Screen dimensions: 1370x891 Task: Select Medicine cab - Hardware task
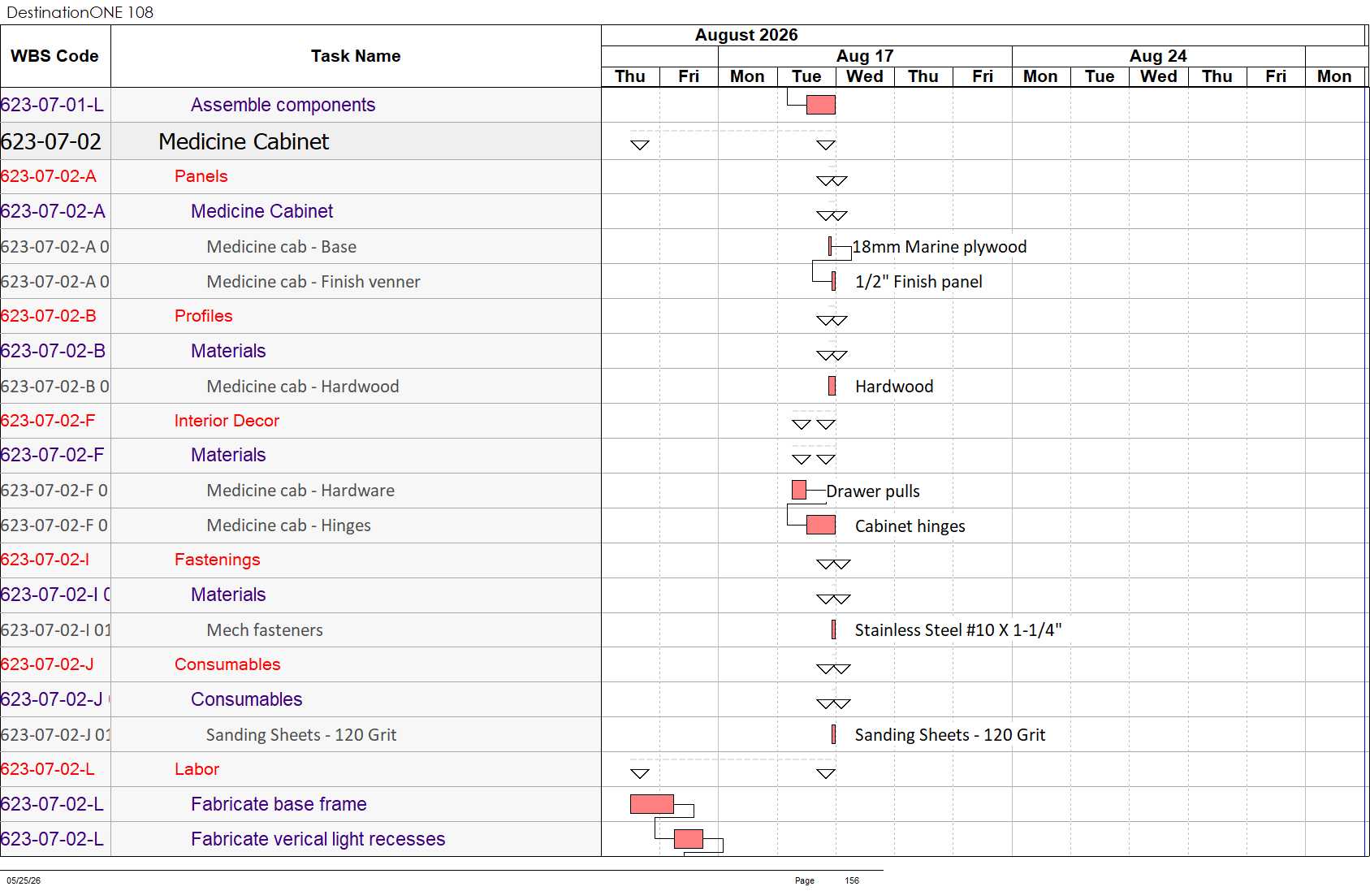(x=300, y=490)
